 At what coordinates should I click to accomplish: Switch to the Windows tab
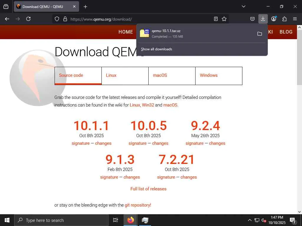tap(219, 76)
